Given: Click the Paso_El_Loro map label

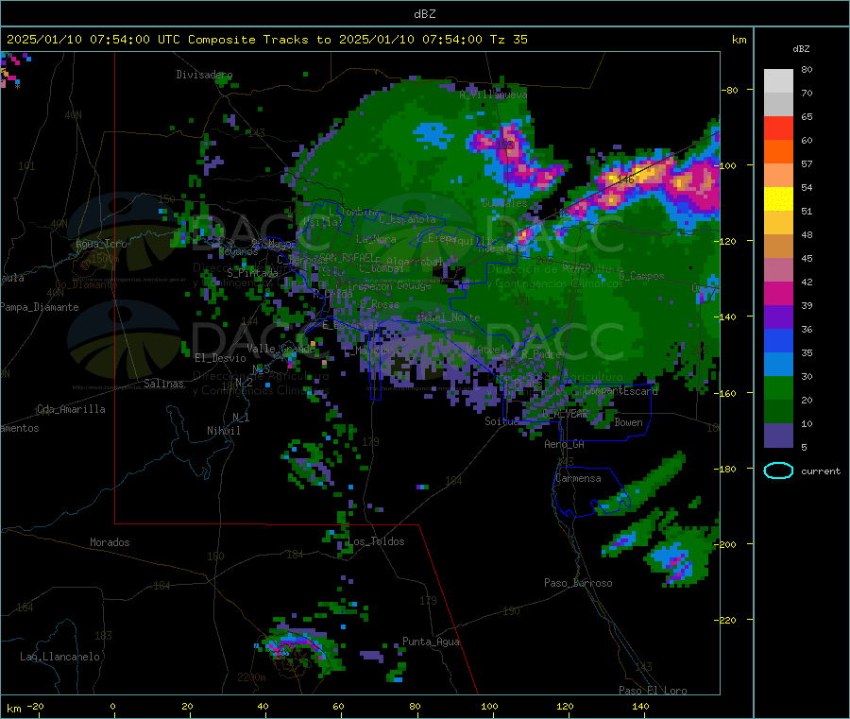Looking at the screenshot, I should coord(653,691).
